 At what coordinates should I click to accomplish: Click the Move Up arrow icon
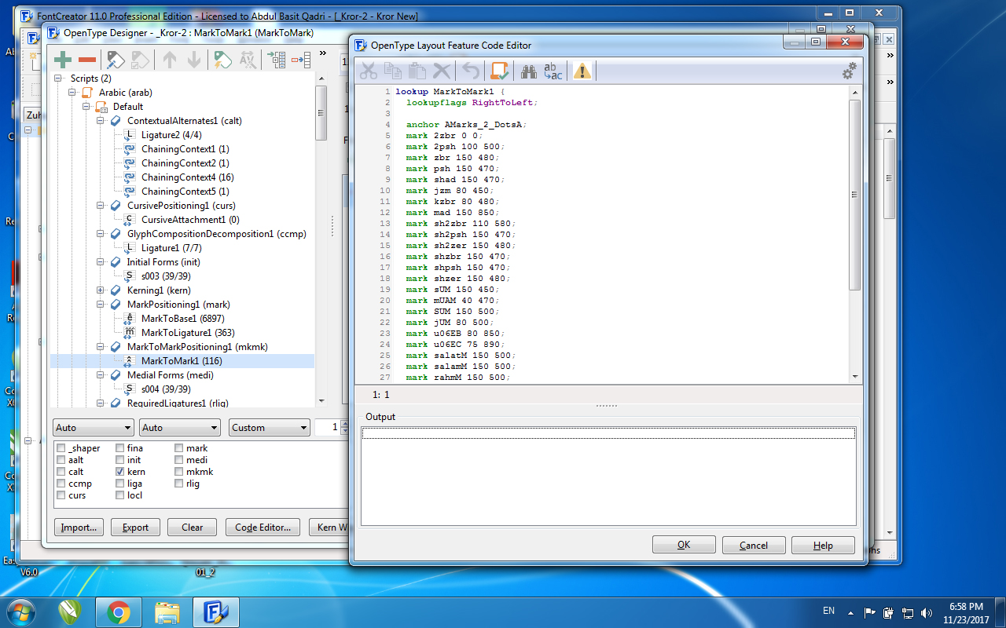tap(169, 60)
